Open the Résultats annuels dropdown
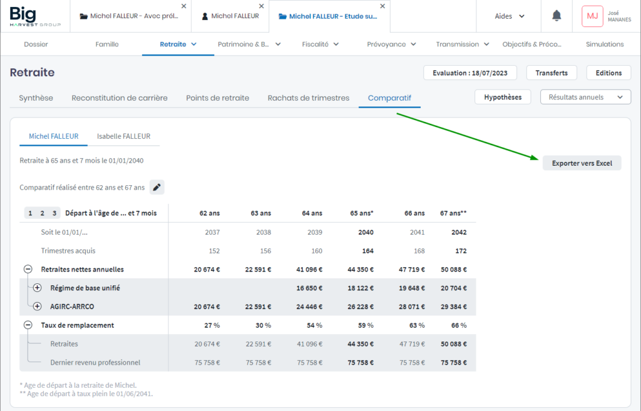This screenshot has height=411, width=641. pos(586,97)
